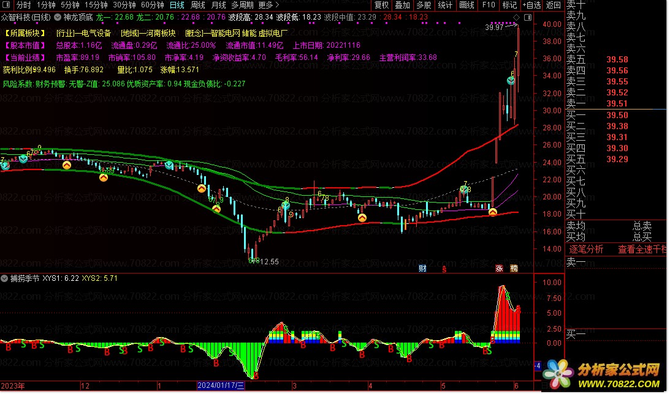This screenshot has width=670, height=394.
Task: Click buy price 39.30 in 买四 row
Action: tap(617, 149)
